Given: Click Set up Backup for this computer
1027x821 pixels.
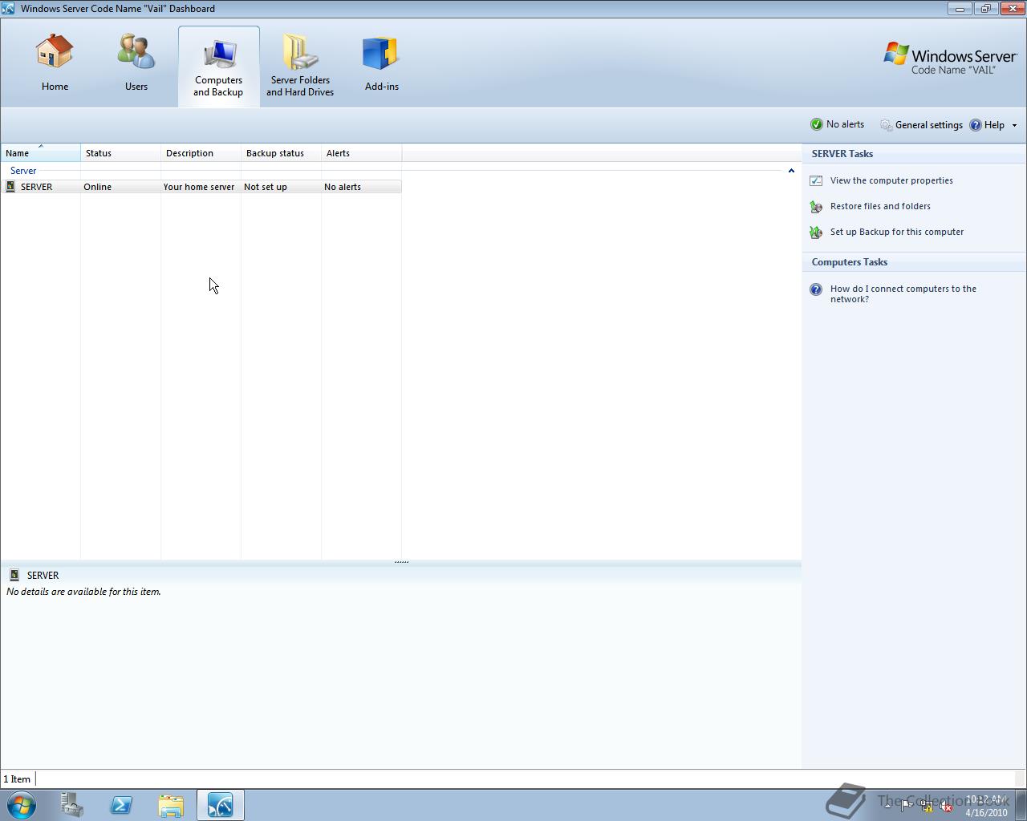Looking at the screenshot, I should tap(897, 232).
